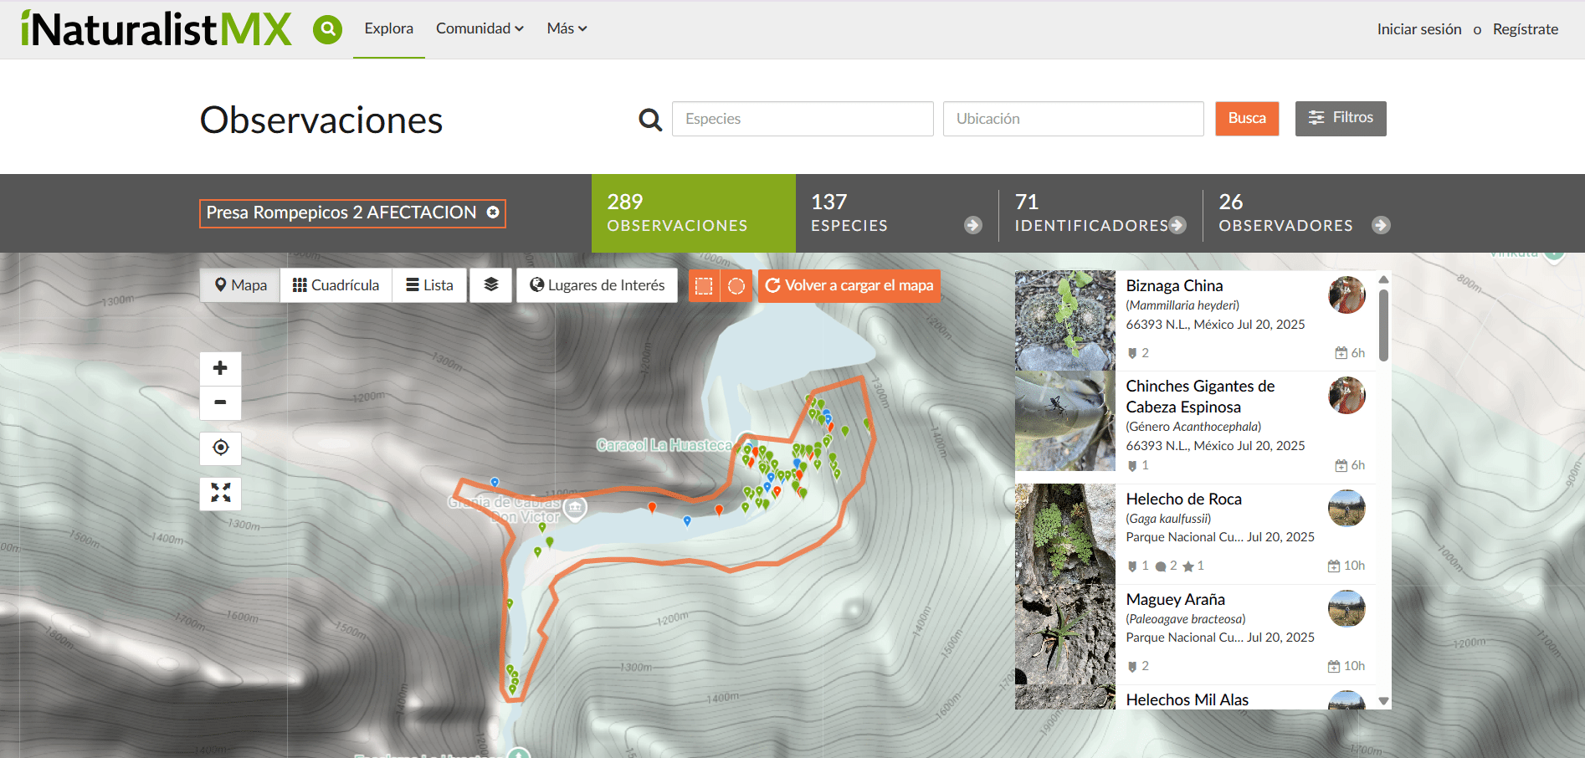
Task: Toggle fullscreen map view
Action: pyautogui.click(x=220, y=493)
